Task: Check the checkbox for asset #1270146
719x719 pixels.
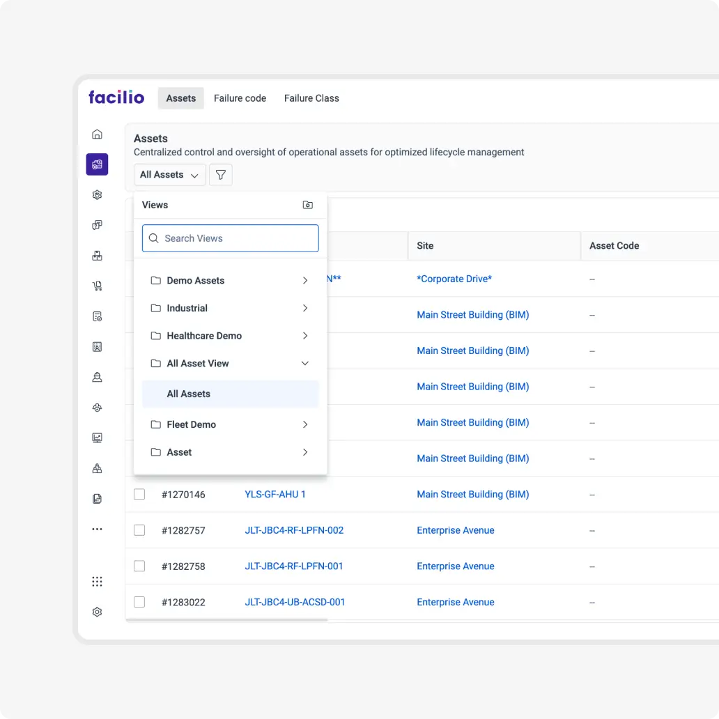Action: [x=139, y=493]
